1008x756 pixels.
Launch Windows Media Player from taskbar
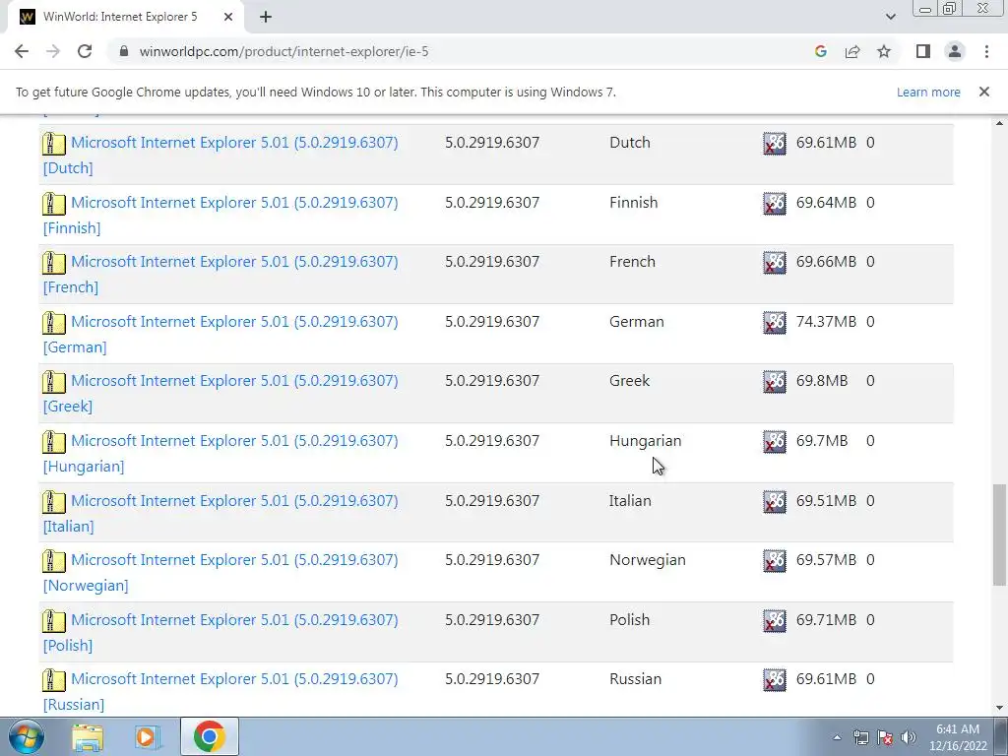[148, 737]
